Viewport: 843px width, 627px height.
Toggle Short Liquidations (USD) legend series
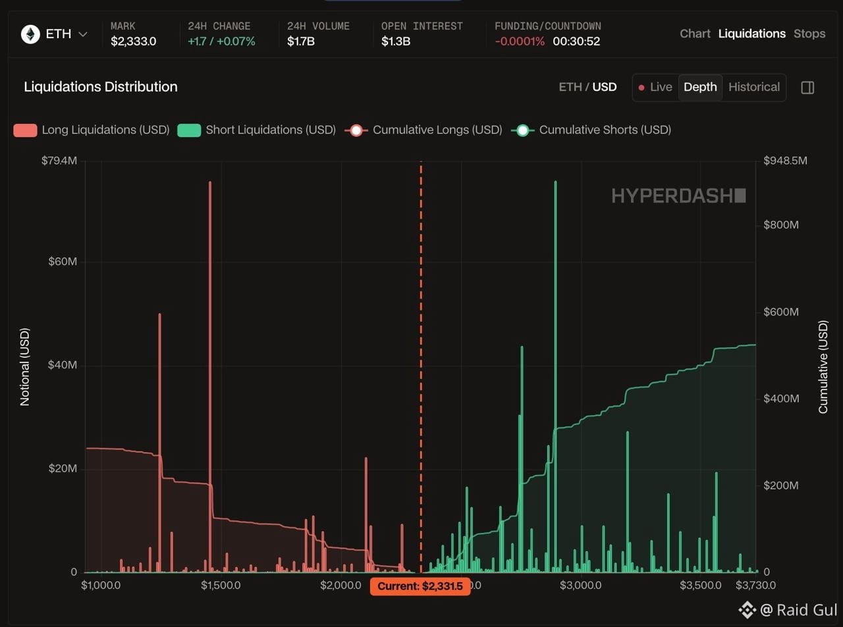point(257,130)
